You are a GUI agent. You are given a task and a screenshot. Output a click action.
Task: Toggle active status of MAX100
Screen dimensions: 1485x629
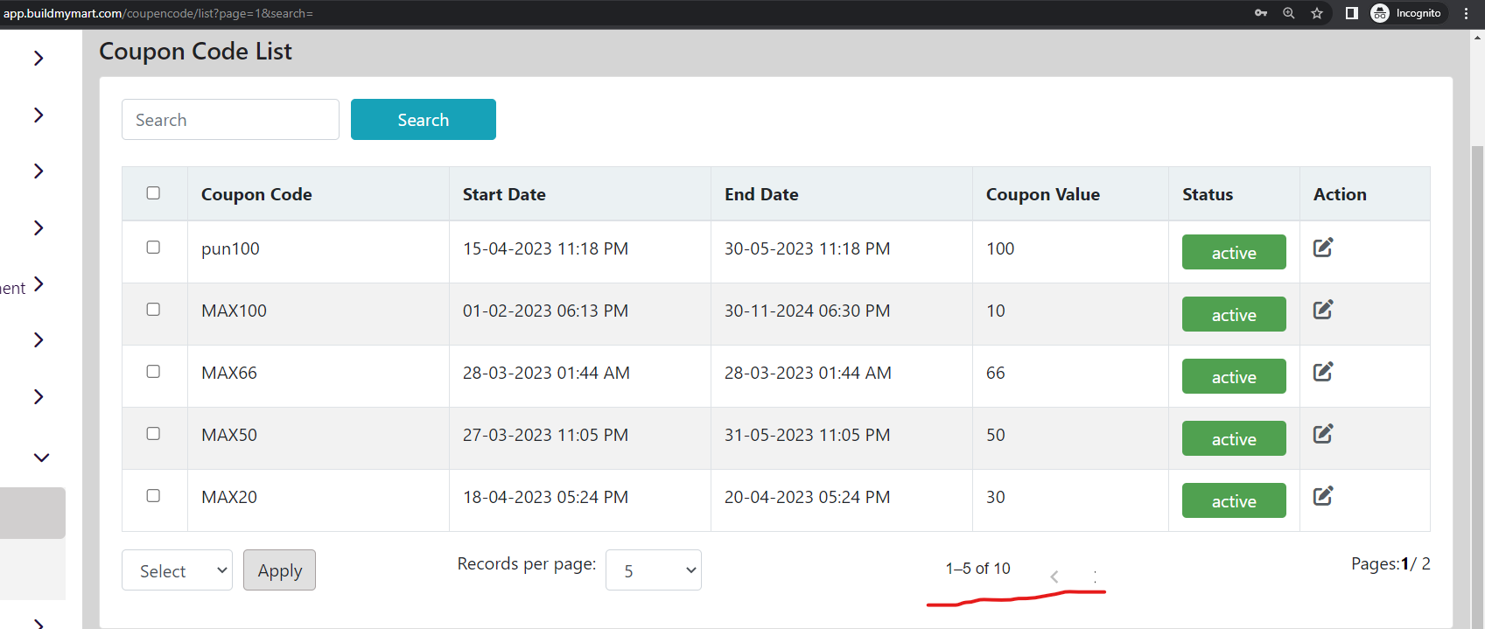(1234, 314)
